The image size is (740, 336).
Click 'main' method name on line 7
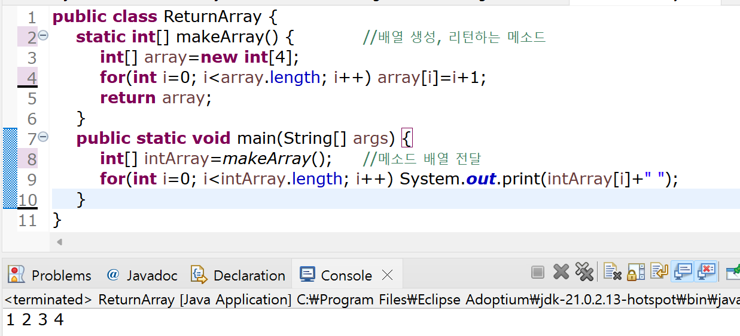pos(256,138)
